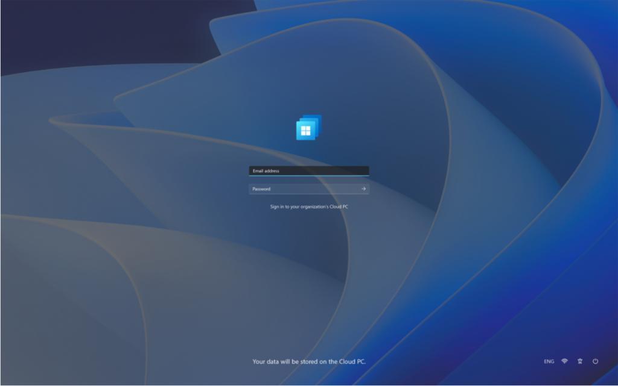Click the Windows 365 Cloud PC logo
Viewport: 618px width, 386px height.
tap(309, 127)
